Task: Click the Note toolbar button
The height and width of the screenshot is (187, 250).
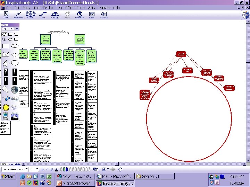Action: pos(67,15)
